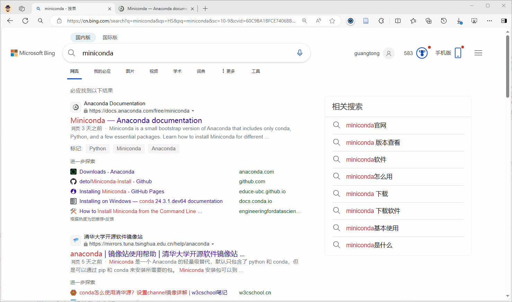Screen dimensions: 512x302
Task: Open the Bing hamburger menu
Action: 478,53
